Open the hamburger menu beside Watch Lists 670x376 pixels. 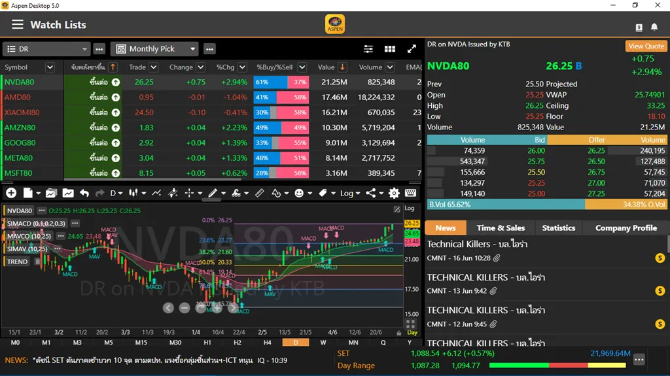click(x=18, y=25)
